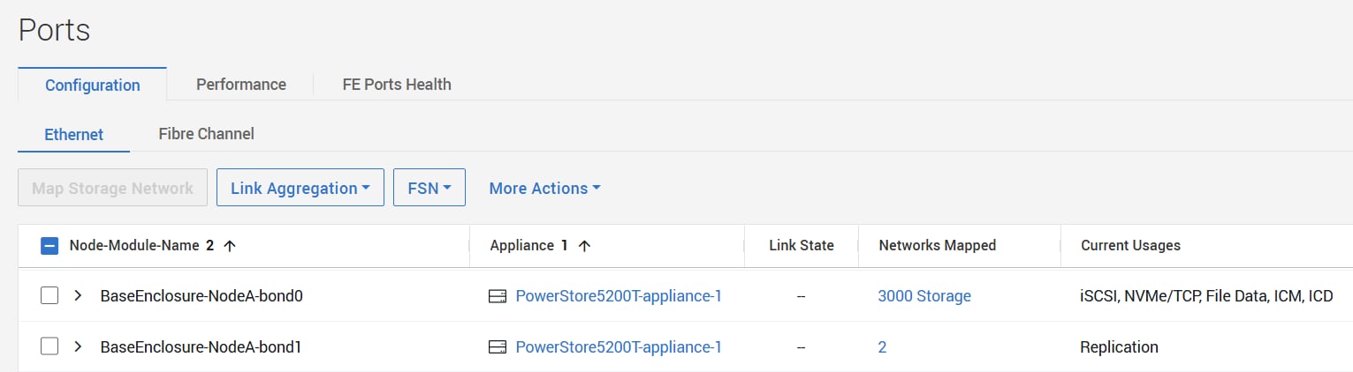This screenshot has height=372, width=1353.
Task: Click the appliance icon in the bond1 row
Action: coord(498,347)
